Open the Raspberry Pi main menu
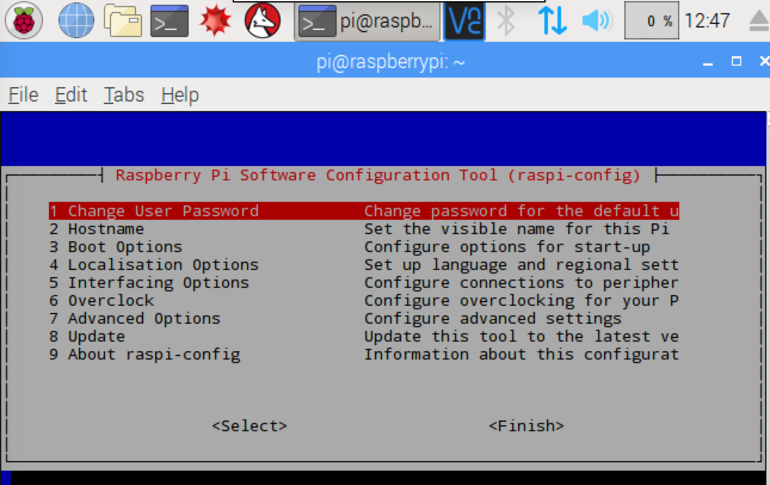This screenshot has height=485, width=770. pos(24,21)
